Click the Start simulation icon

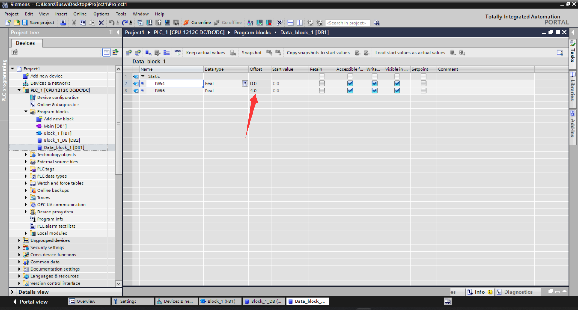(167, 23)
